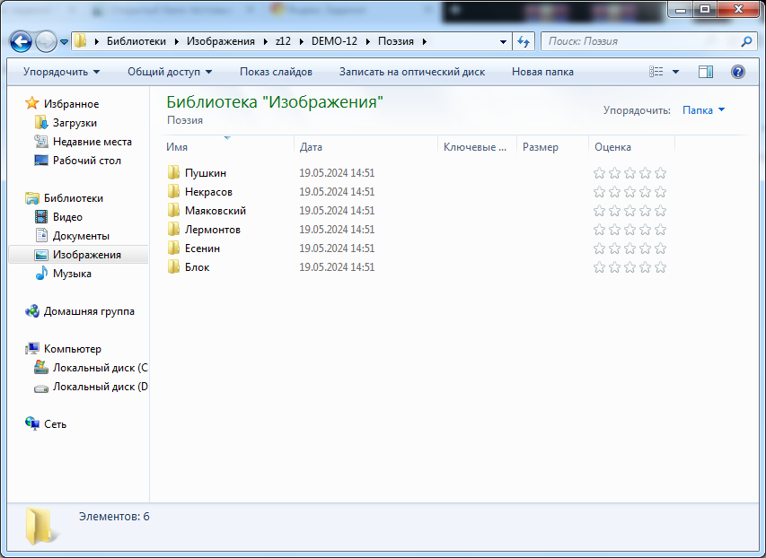Open Help via the question mark icon

pos(737,72)
